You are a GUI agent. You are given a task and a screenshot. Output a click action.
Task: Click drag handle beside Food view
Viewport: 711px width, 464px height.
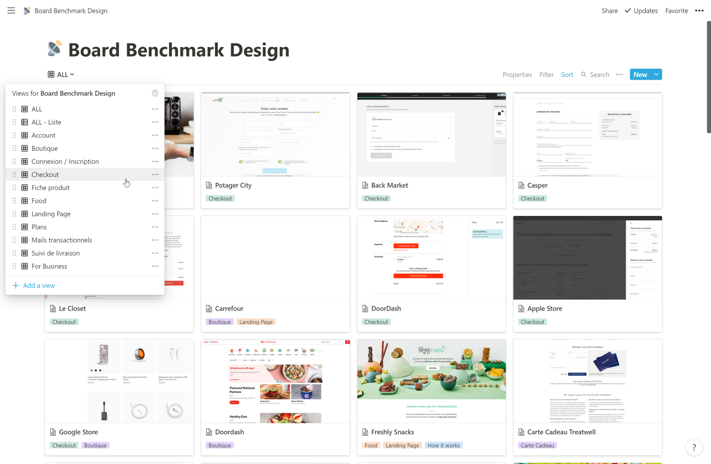(x=14, y=201)
